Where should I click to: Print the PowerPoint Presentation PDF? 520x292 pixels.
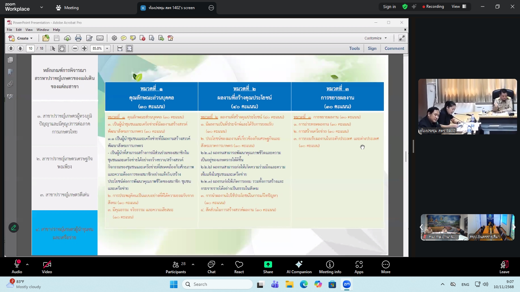coord(78,38)
